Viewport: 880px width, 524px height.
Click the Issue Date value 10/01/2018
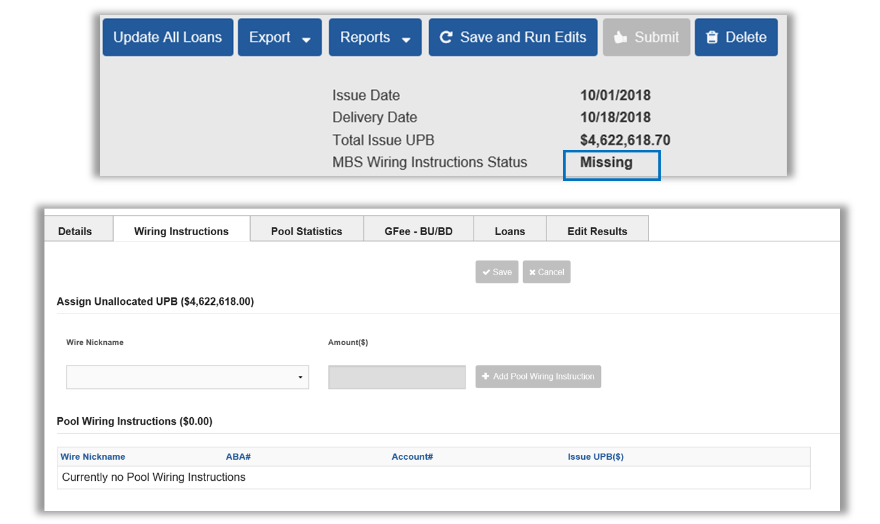point(615,95)
